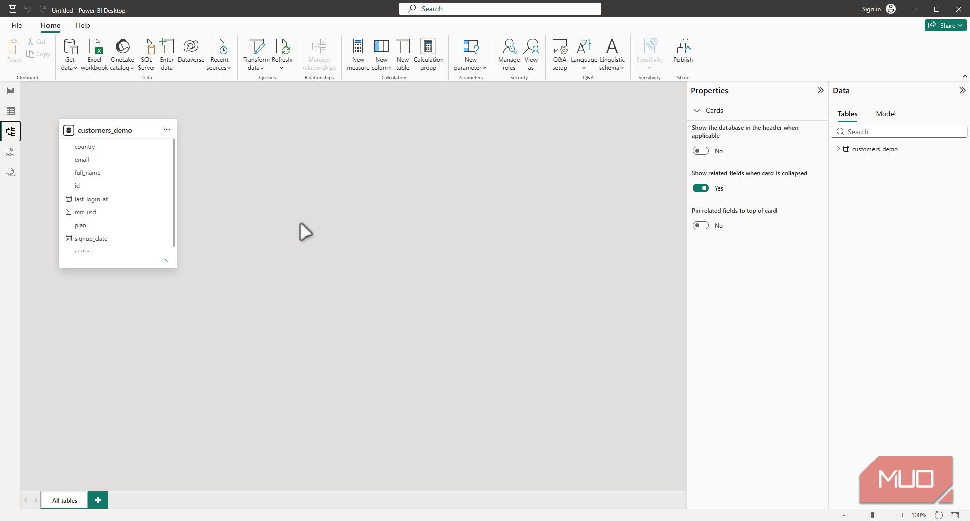Click the Data pane Search field
This screenshot has width=970, height=521.
pyautogui.click(x=899, y=132)
